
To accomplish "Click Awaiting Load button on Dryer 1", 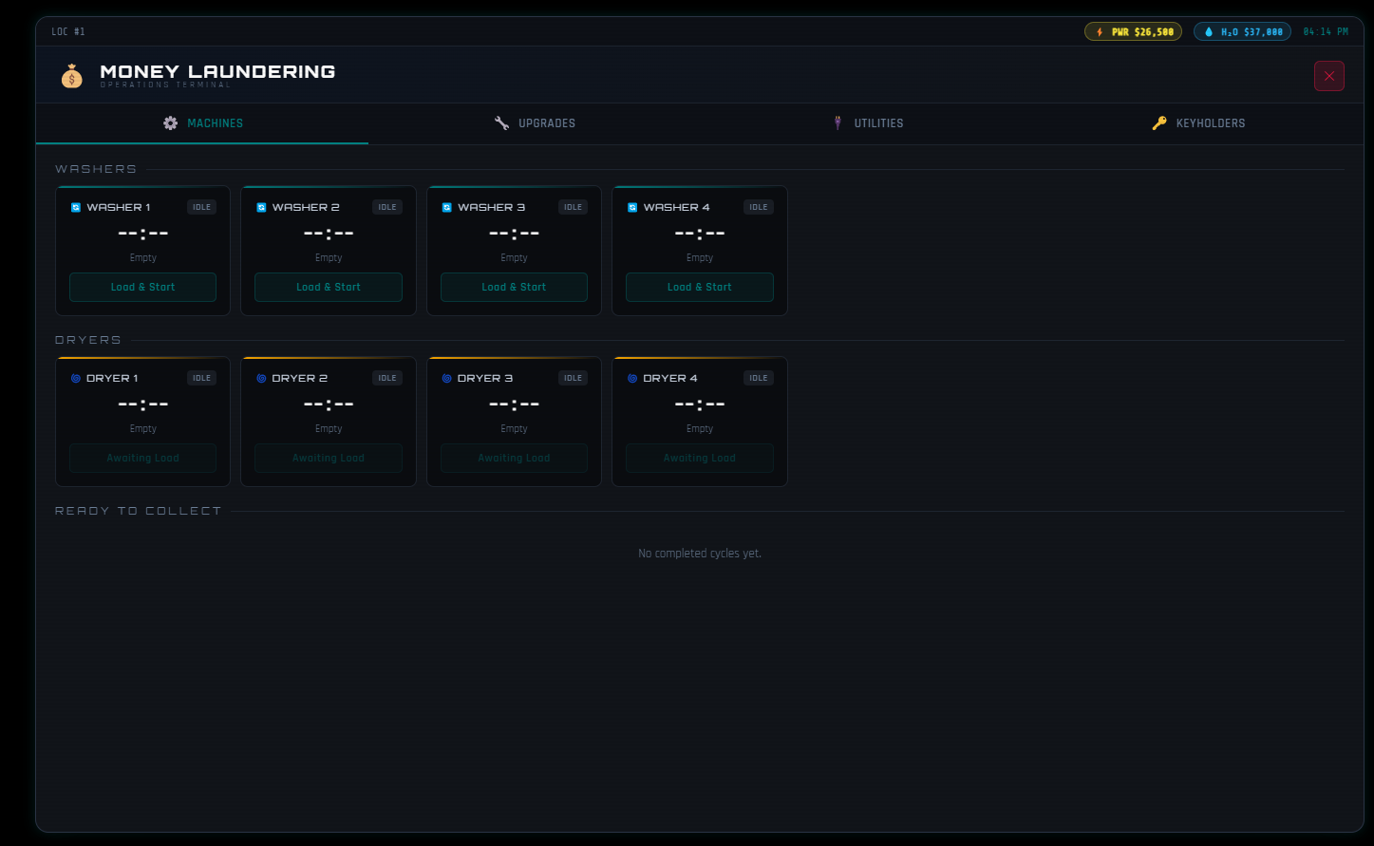I will 142,458.
